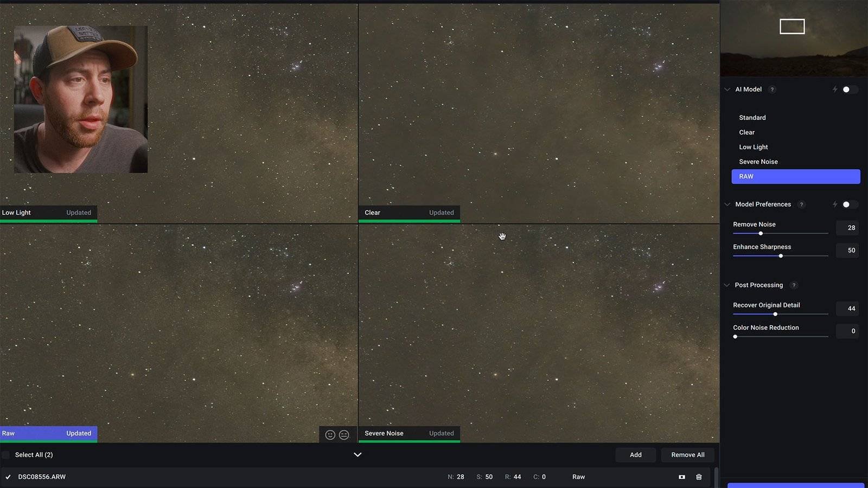The image size is (868, 488).
Task: Click the lightning bolt beside AI Model
Action: (835, 89)
